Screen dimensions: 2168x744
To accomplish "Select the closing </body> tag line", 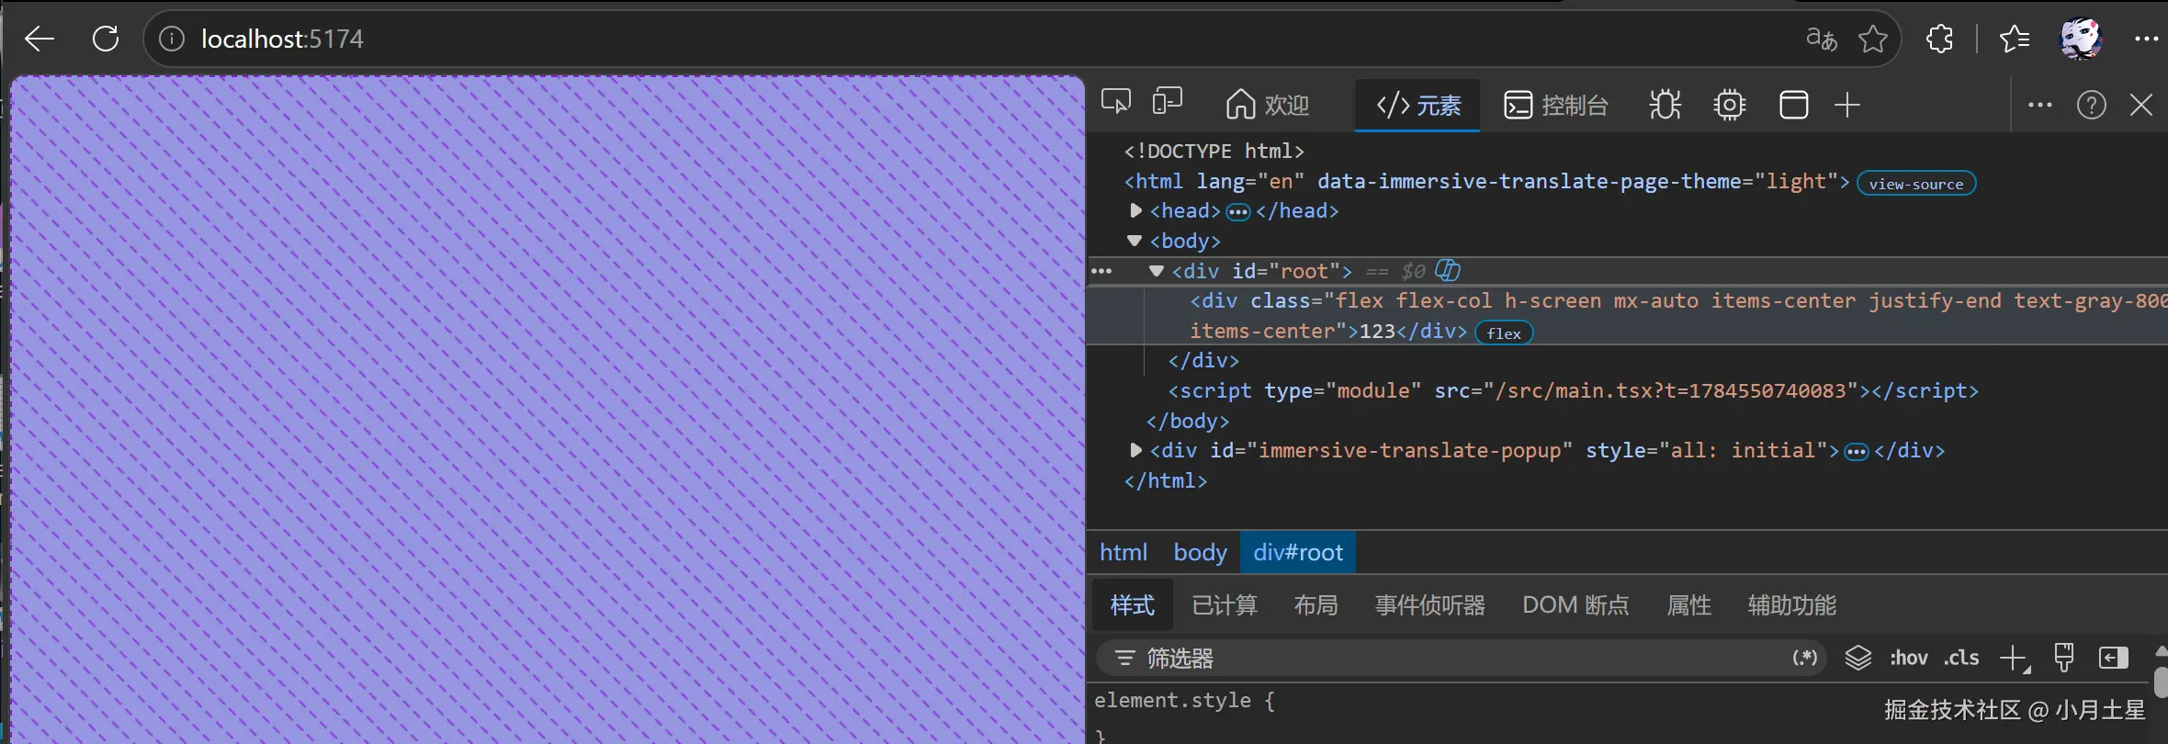I will pyautogui.click(x=1187, y=421).
